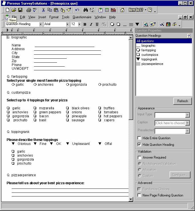Viewport: 195px width, 211px height.
Task: Open the Insert menu
Action: pos(42,17)
